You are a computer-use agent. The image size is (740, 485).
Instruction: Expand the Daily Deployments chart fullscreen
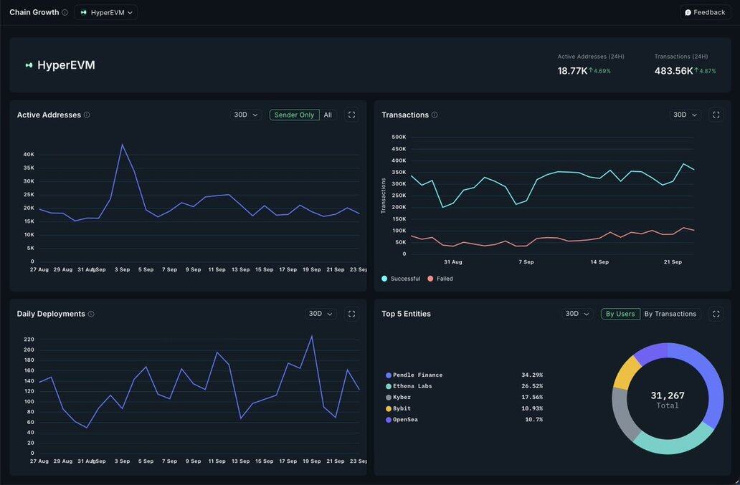tap(351, 314)
